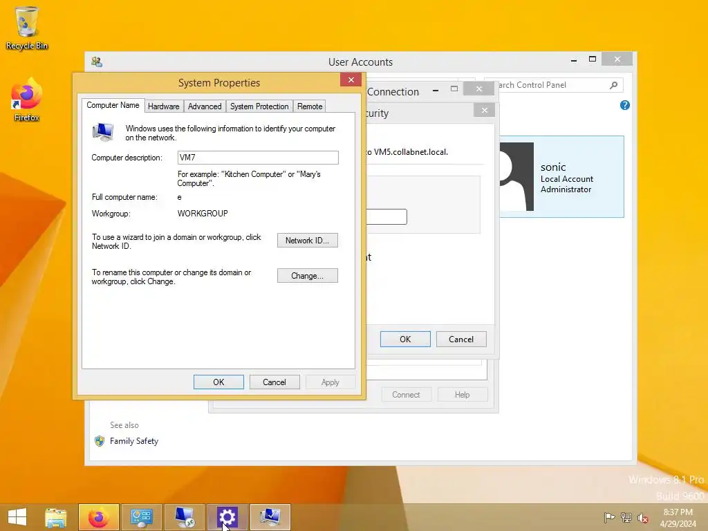This screenshot has height=531, width=708.
Task: Click the muted volume tray icon
Action: (642, 517)
